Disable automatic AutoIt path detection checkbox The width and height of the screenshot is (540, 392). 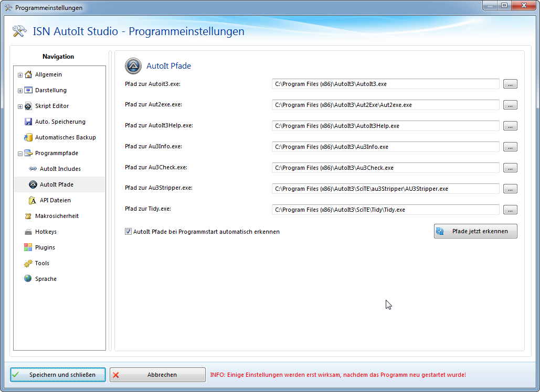pyautogui.click(x=129, y=231)
